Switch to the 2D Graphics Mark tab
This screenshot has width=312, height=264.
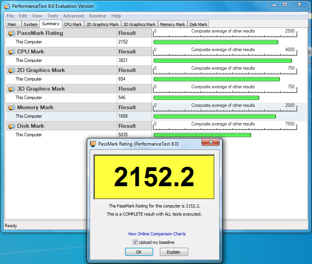coord(102,24)
